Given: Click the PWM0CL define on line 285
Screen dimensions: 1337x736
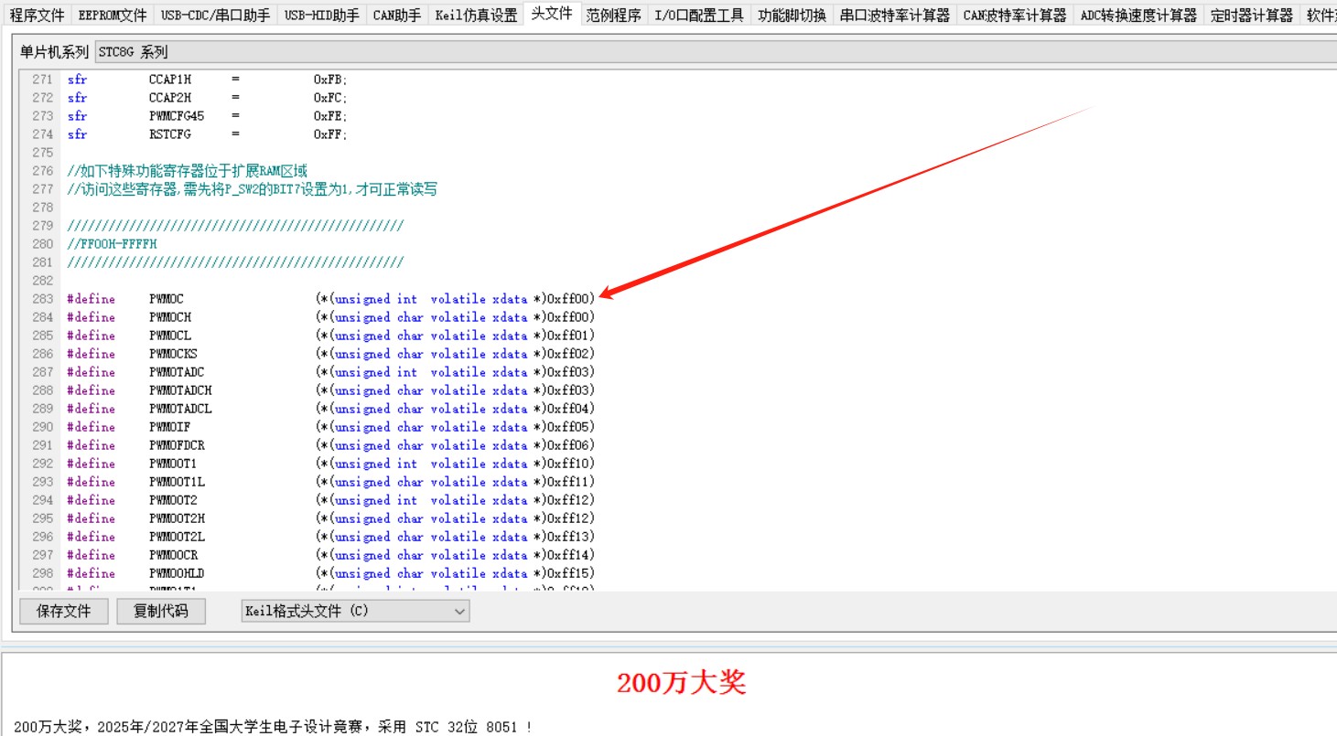Looking at the screenshot, I should [x=170, y=336].
